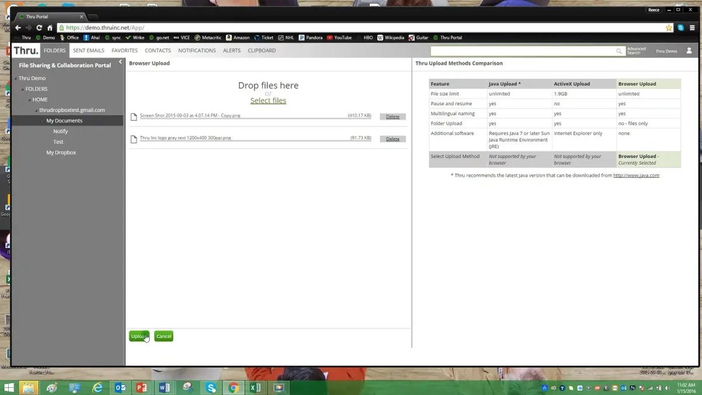
Task: Open the SENT EMAILS tab
Action: [x=88, y=50]
